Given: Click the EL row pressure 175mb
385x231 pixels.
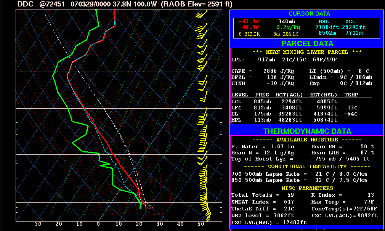Looking at the screenshot, I should pyautogui.click(x=262, y=114).
